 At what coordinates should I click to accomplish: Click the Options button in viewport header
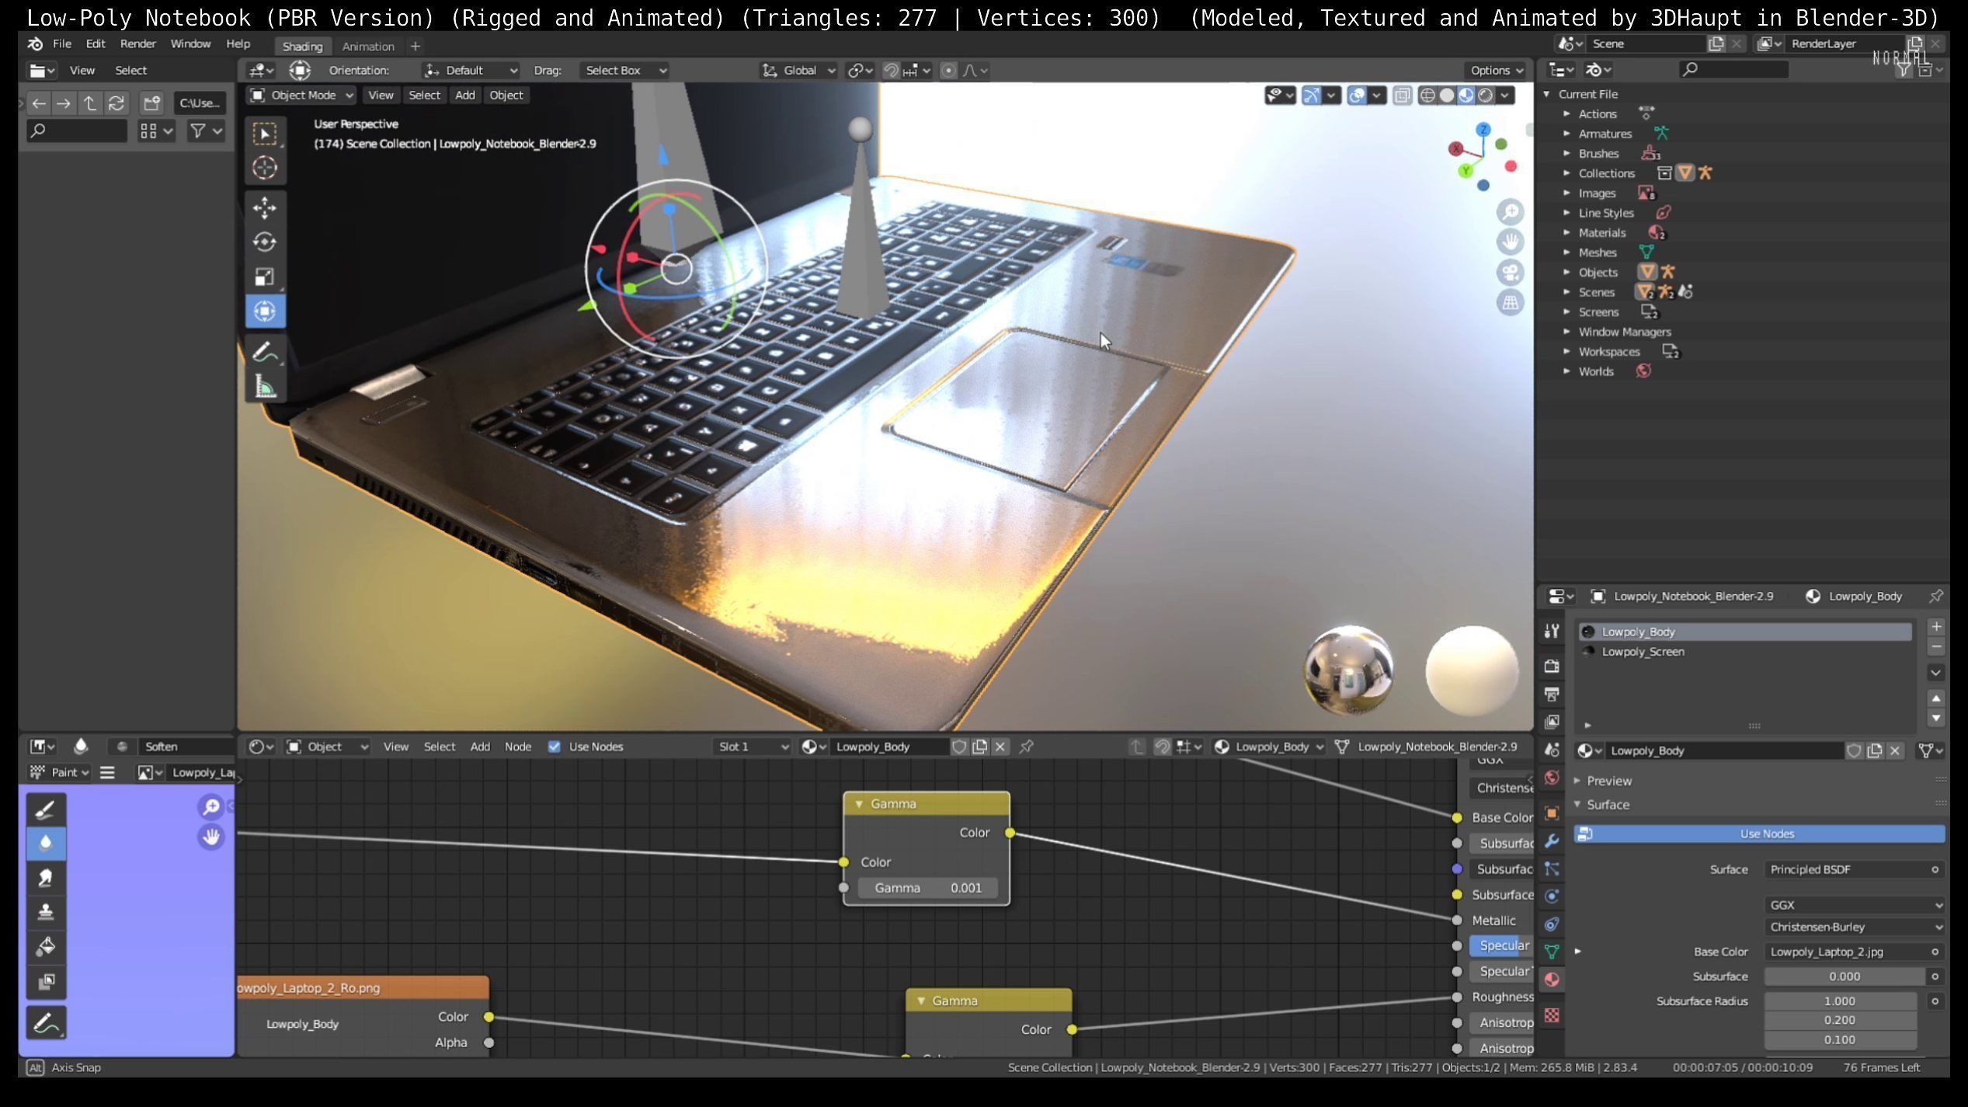click(x=1496, y=70)
